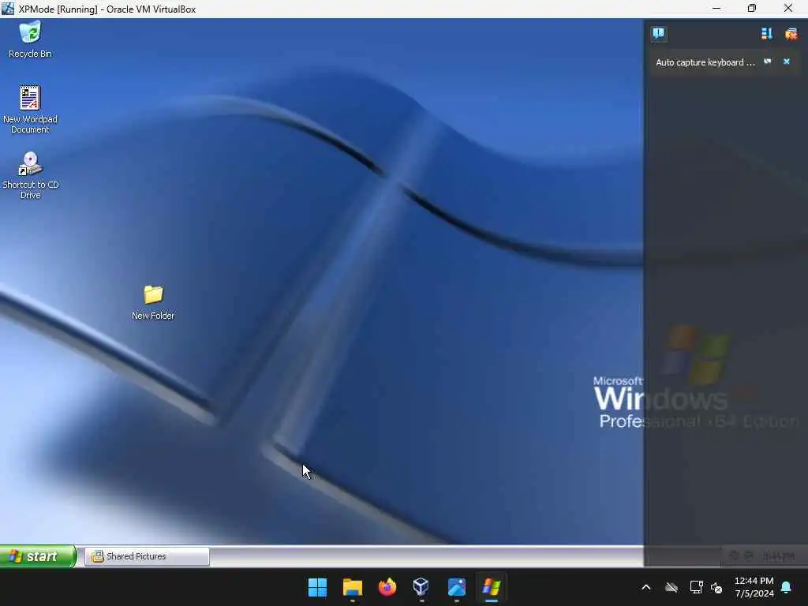Screen dimensions: 808x606
Task: Click the VirtualBox notification center icon
Action: pos(658,34)
